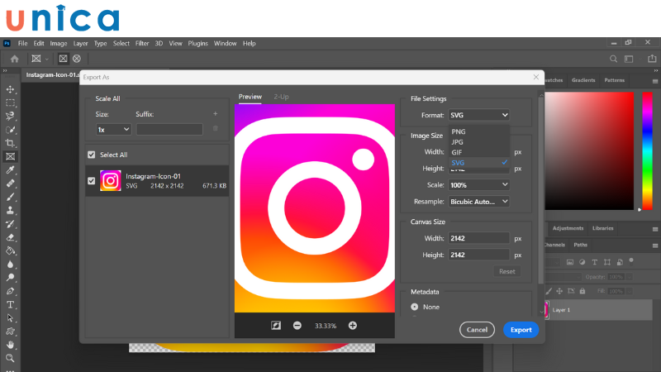Expand the Scale 100% dropdown

(x=478, y=185)
